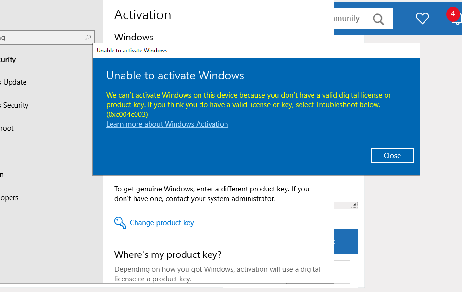
Task: Click the search magnifier icon in browser window
Action: [378, 19]
